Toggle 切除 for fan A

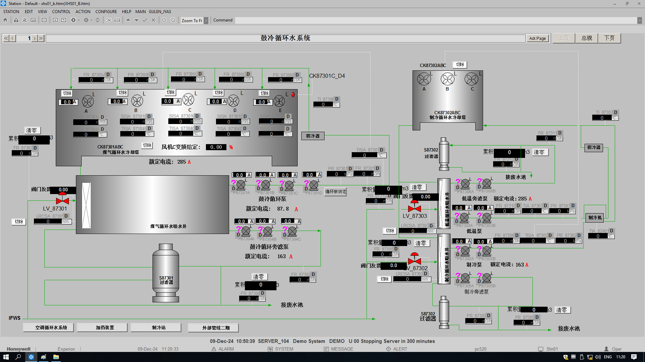(67, 93)
